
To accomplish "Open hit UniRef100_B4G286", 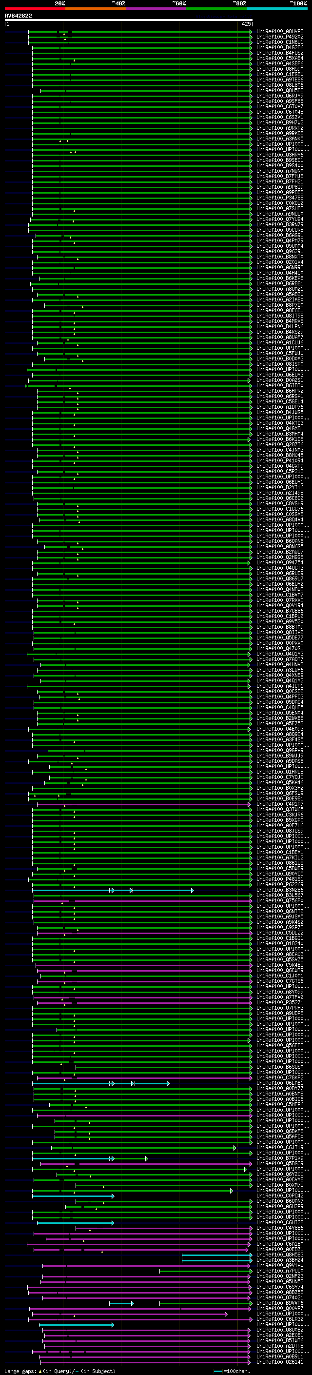I will tap(279, 47).
